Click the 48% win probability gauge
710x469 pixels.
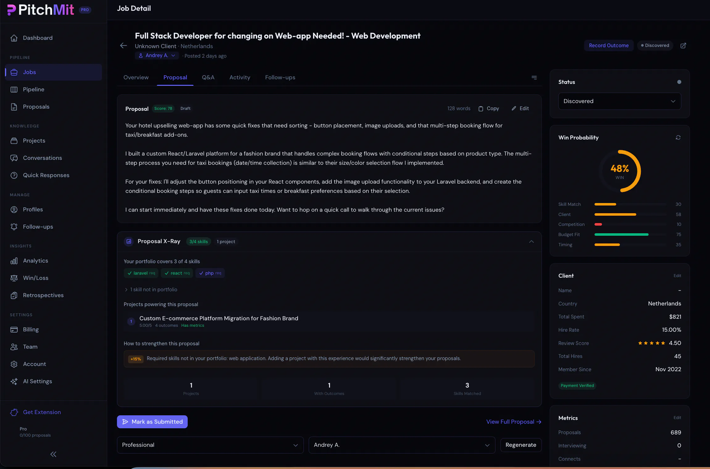620,171
